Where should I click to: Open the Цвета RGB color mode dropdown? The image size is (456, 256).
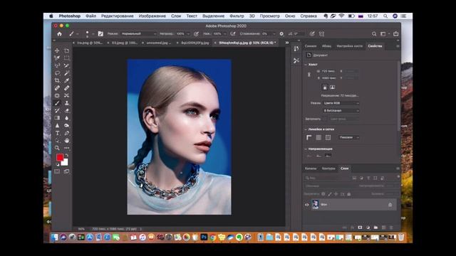341,103
